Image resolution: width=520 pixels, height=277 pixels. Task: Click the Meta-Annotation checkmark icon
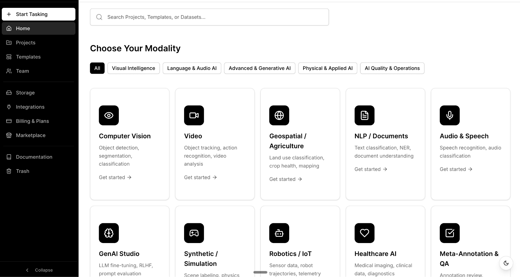(x=449, y=233)
